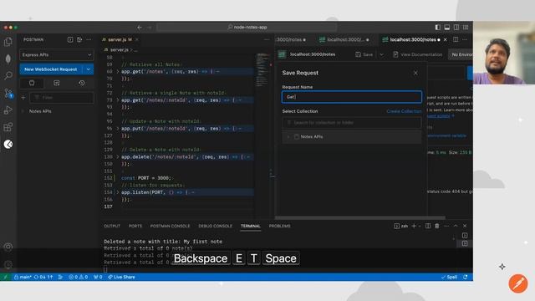This screenshot has width=535, height=301.
Task: Open the Save options dropdown arrow
Action: [x=381, y=54]
